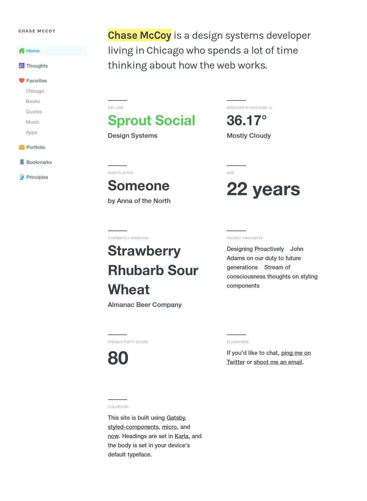Image resolution: width=367 pixels, height=501 pixels.
Task: Navigate to Apps in sidebar
Action: click(x=32, y=132)
